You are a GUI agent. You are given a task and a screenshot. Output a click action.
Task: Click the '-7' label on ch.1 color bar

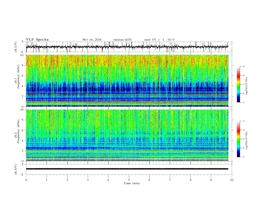point(243,102)
